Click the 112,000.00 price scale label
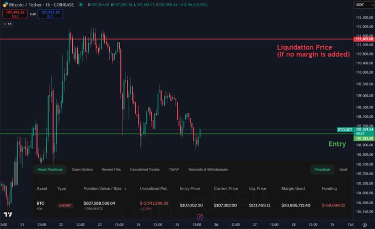The image size is (375, 229). click(364, 27)
